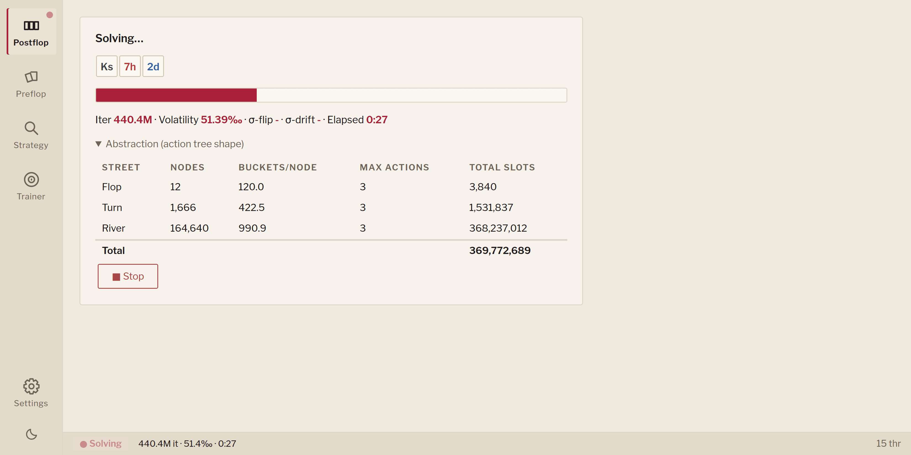Stop the running solve
Viewport: 911px width, 455px height.
click(x=128, y=276)
